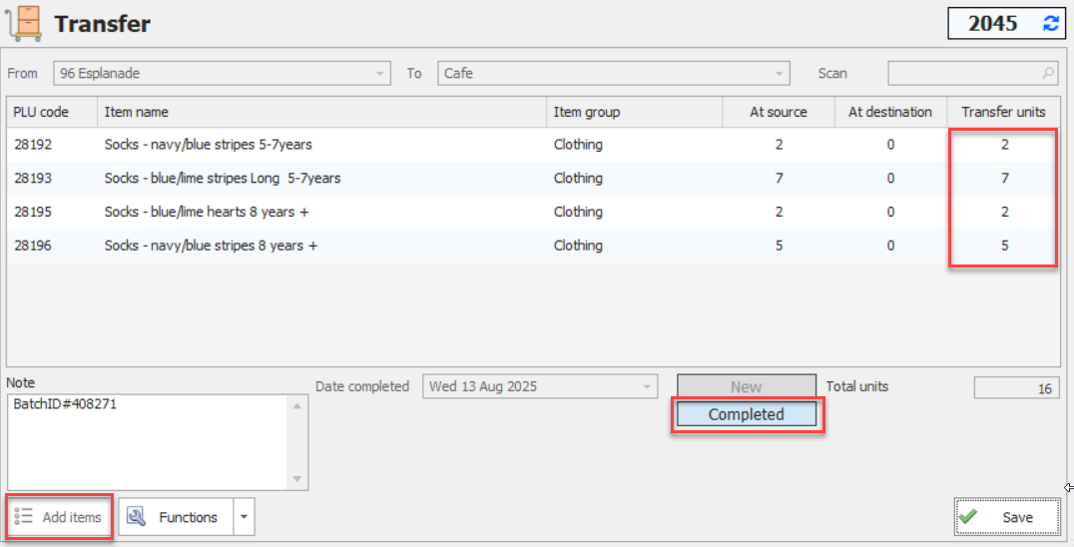Click the Functions wrench icon
The height and width of the screenshot is (547, 1074).
click(x=137, y=517)
